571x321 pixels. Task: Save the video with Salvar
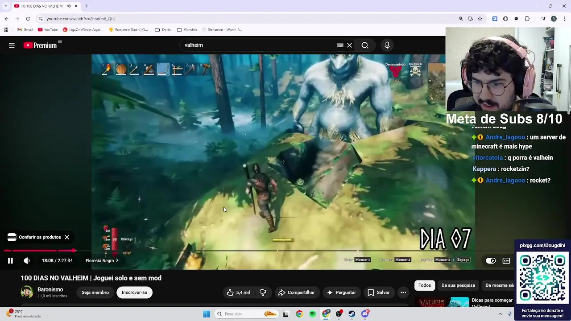pyautogui.click(x=378, y=292)
